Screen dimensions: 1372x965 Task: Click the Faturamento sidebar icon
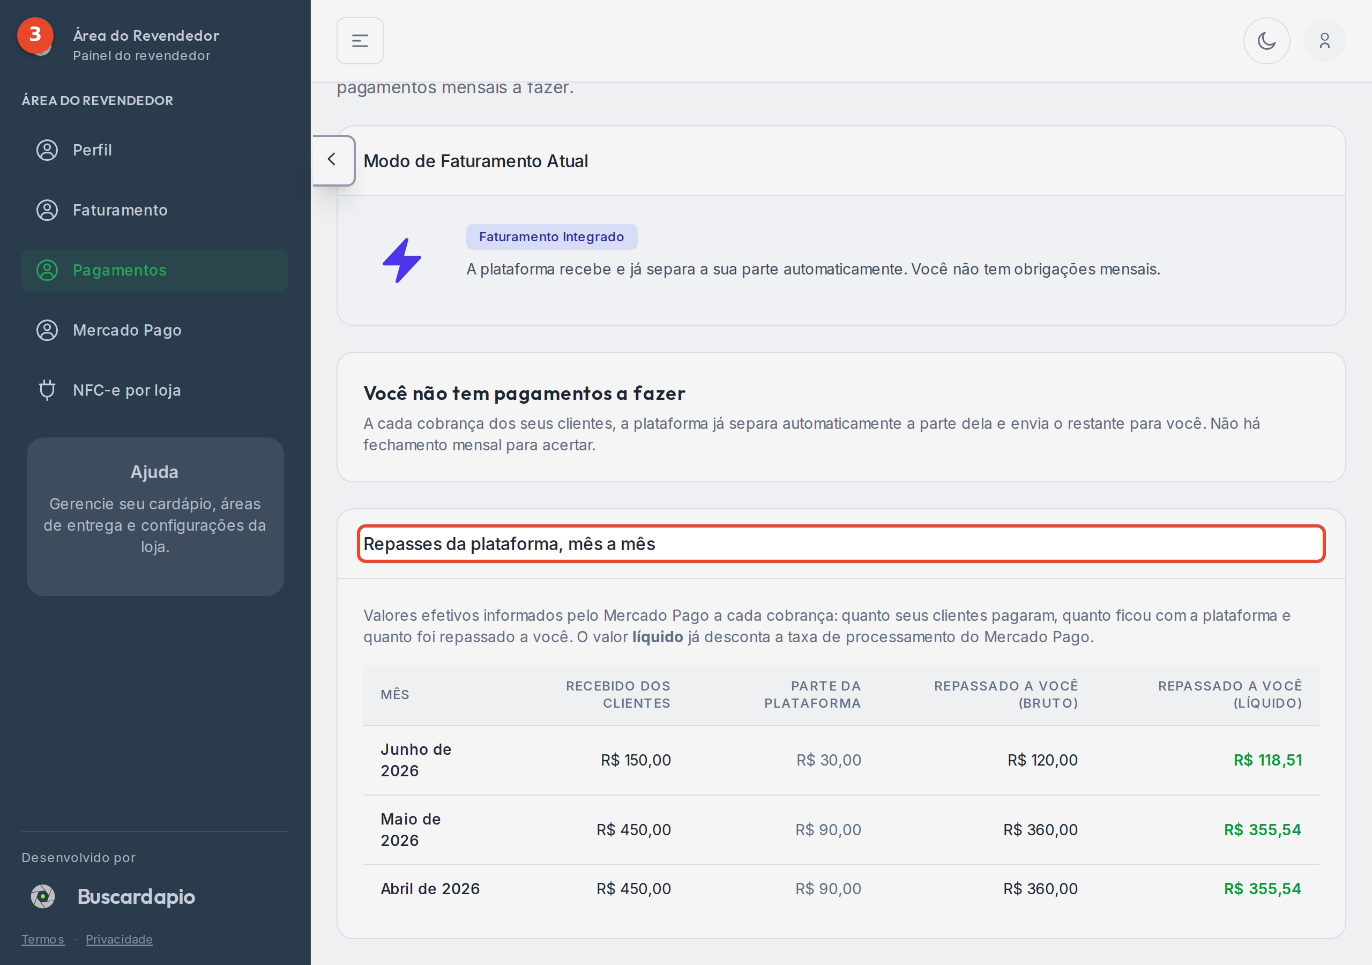pyautogui.click(x=47, y=210)
